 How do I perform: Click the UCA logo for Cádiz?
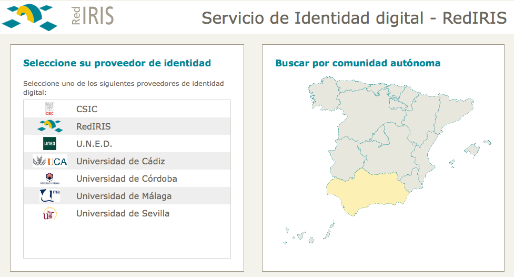tap(50, 161)
